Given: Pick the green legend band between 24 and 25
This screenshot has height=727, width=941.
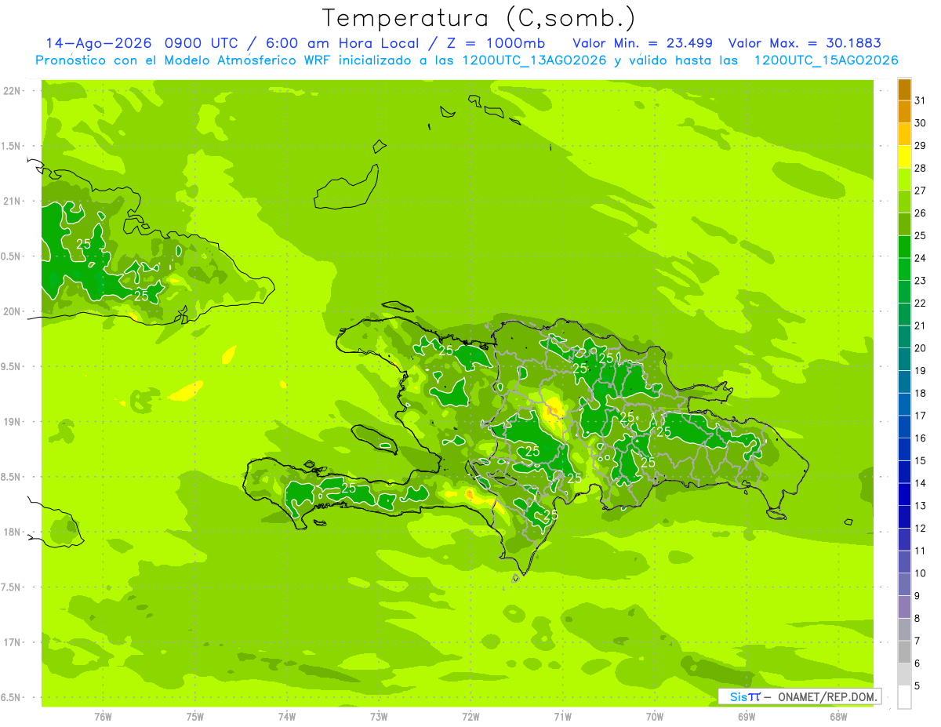Looking at the screenshot, I should (x=904, y=247).
